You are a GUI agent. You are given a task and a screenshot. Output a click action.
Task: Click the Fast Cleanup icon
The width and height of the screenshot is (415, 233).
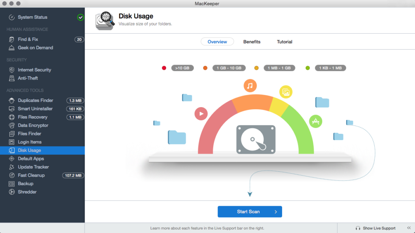click(12, 175)
